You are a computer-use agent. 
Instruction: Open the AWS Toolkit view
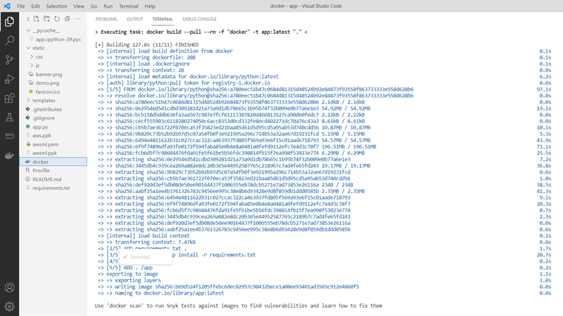point(9,136)
